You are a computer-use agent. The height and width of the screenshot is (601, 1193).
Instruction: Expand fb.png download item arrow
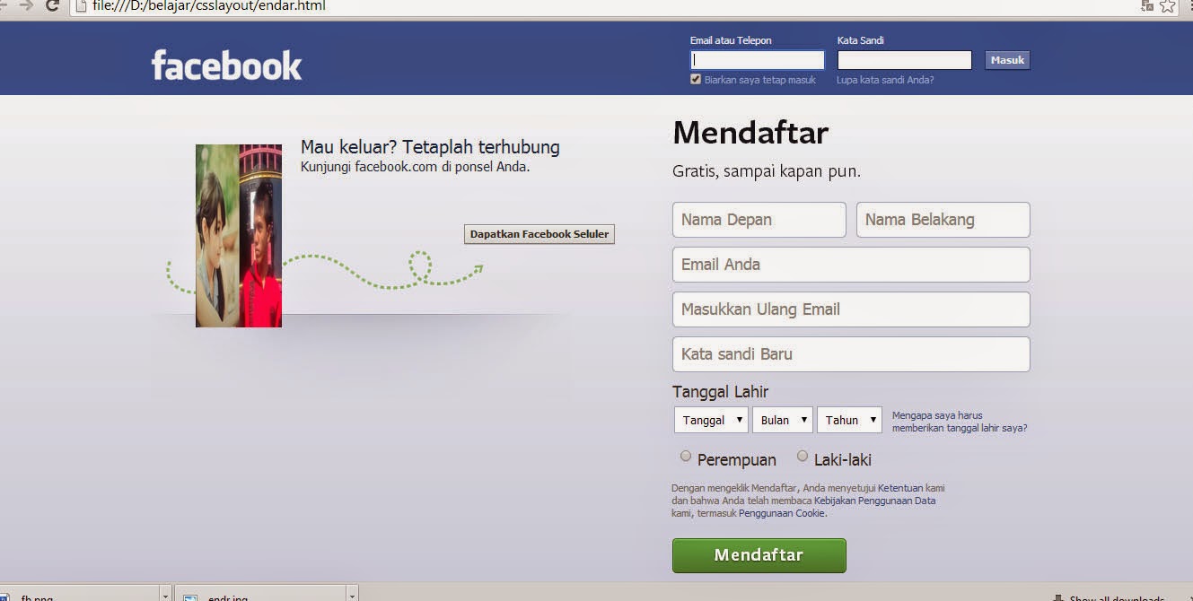click(165, 595)
